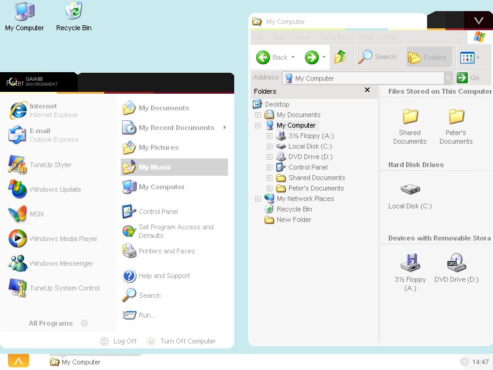The width and height of the screenshot is (493, 370).
Task: Select New Folder in folder tree
Action: pos(288,220)
